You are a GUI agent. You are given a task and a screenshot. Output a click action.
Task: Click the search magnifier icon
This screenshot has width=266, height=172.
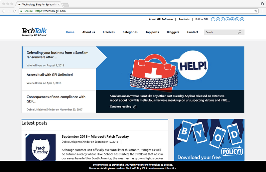(x=239, y=32)
